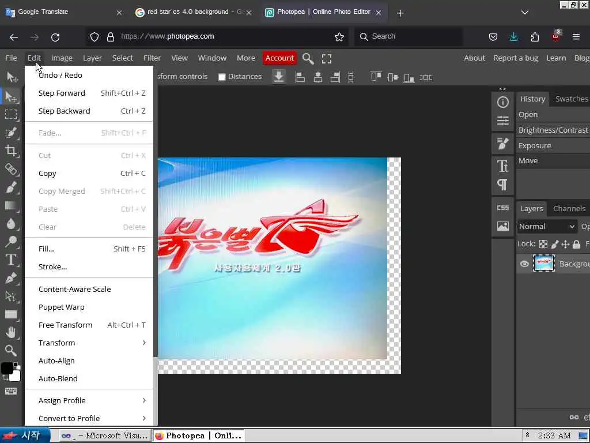Open the CSS panel icon
Image resolution: width=590 pixels, height=443 pixels.
(502, 208)
